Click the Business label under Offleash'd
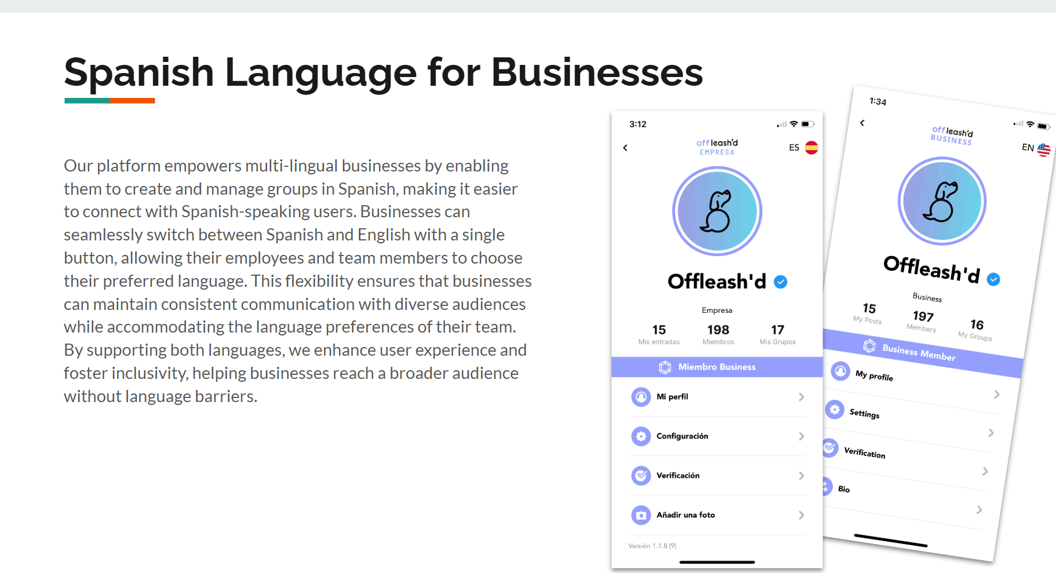The width and height of the screenshot is (1056, 573). click(927, 297)
